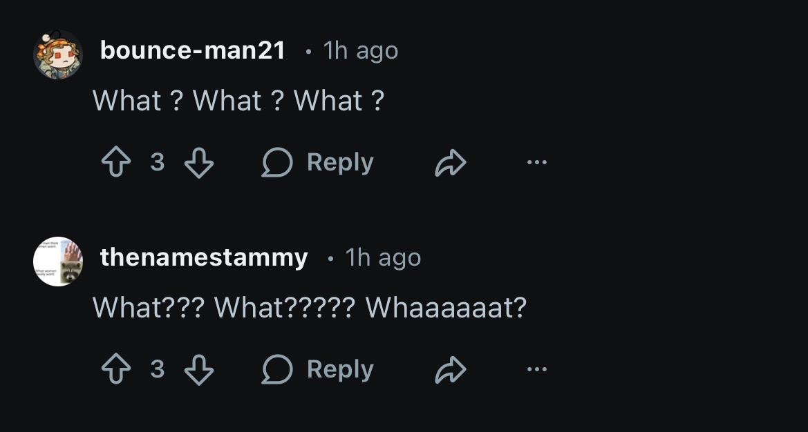Downvote bounce-man21's comment
The width and height of the screenshot is (808, 432).
point(199,163)
